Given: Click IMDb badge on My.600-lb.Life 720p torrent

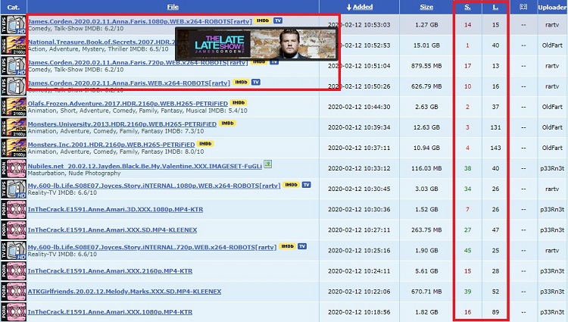Looking at the screenshot, I should [x=287, y=246].
